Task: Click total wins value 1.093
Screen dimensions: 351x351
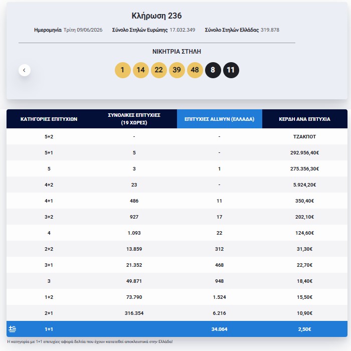Action: coord(134,233)
